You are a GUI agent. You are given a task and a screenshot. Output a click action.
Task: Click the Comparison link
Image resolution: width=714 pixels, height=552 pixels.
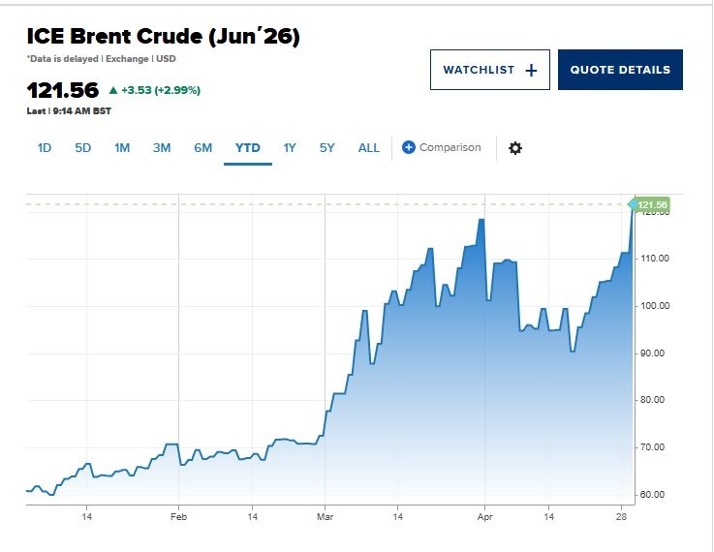coord(450,147)
